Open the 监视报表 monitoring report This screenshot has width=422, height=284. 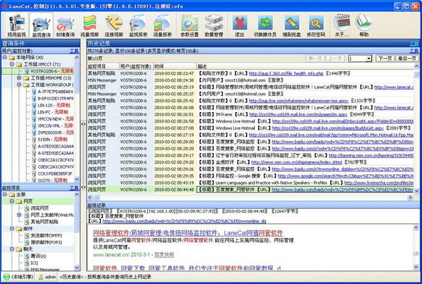click(138, 26)
